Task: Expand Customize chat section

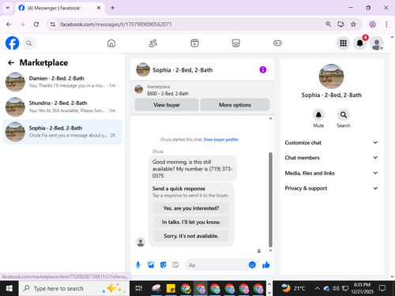Action: click(331, 143)
